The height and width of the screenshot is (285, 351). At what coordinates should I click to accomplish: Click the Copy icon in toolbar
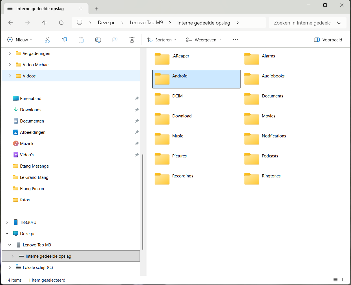(x=64, y=40)
